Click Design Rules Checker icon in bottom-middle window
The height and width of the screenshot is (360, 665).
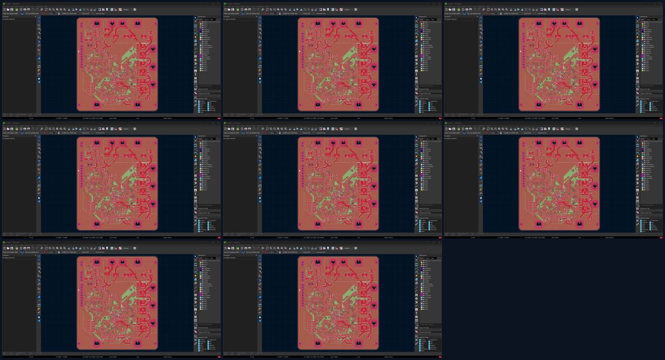click(336, 248)
